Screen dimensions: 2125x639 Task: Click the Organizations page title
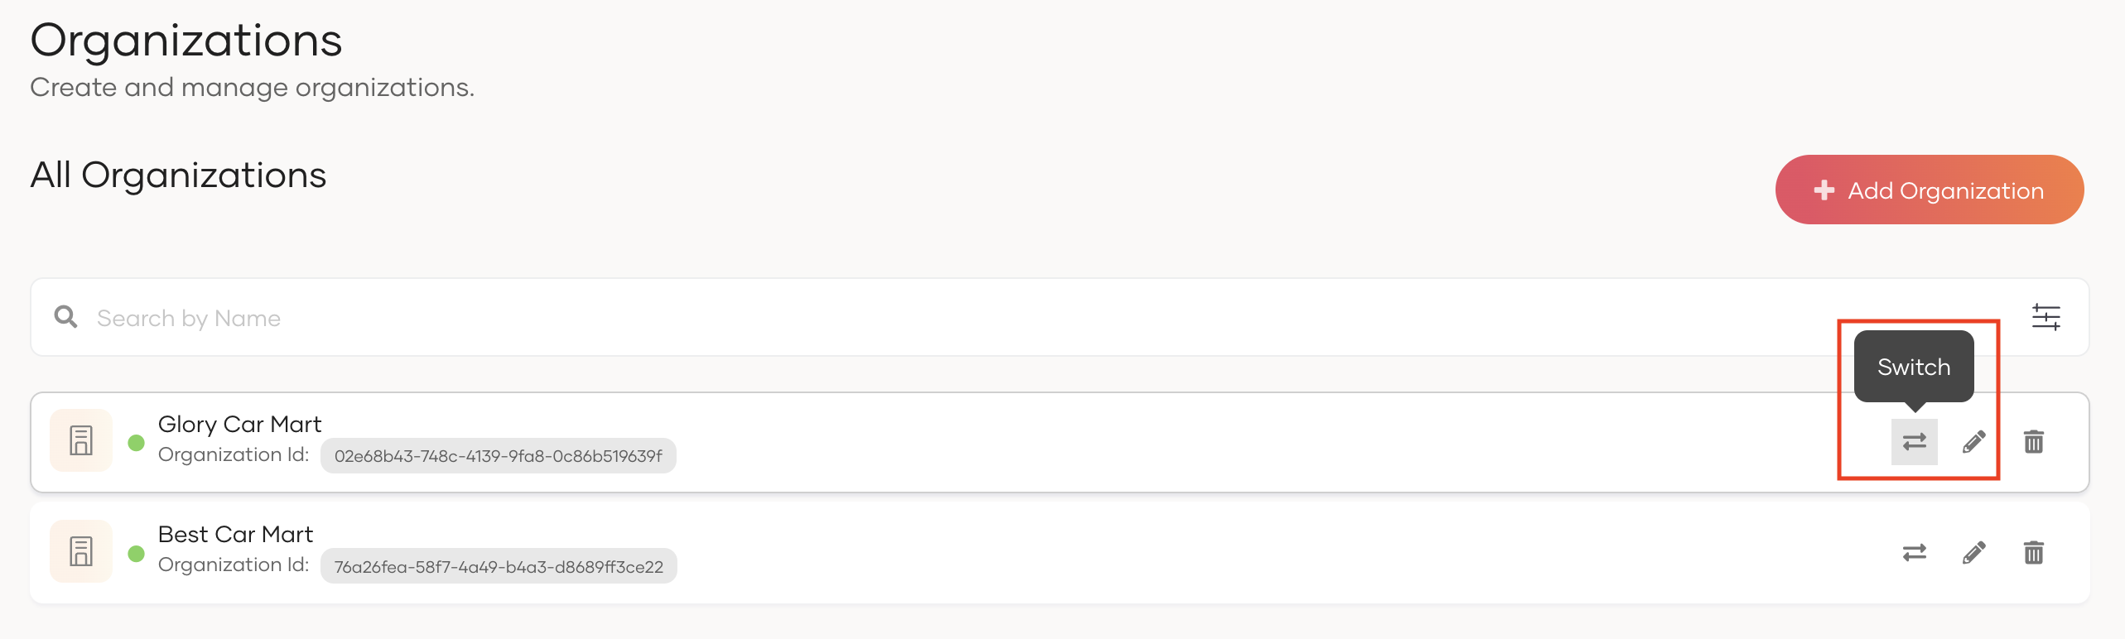point(186,39)
